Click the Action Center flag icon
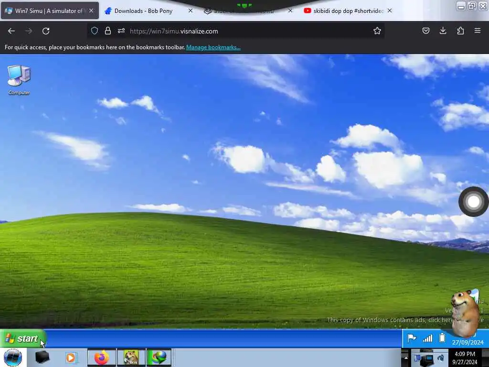489x367 pixels. click(412, 338)
